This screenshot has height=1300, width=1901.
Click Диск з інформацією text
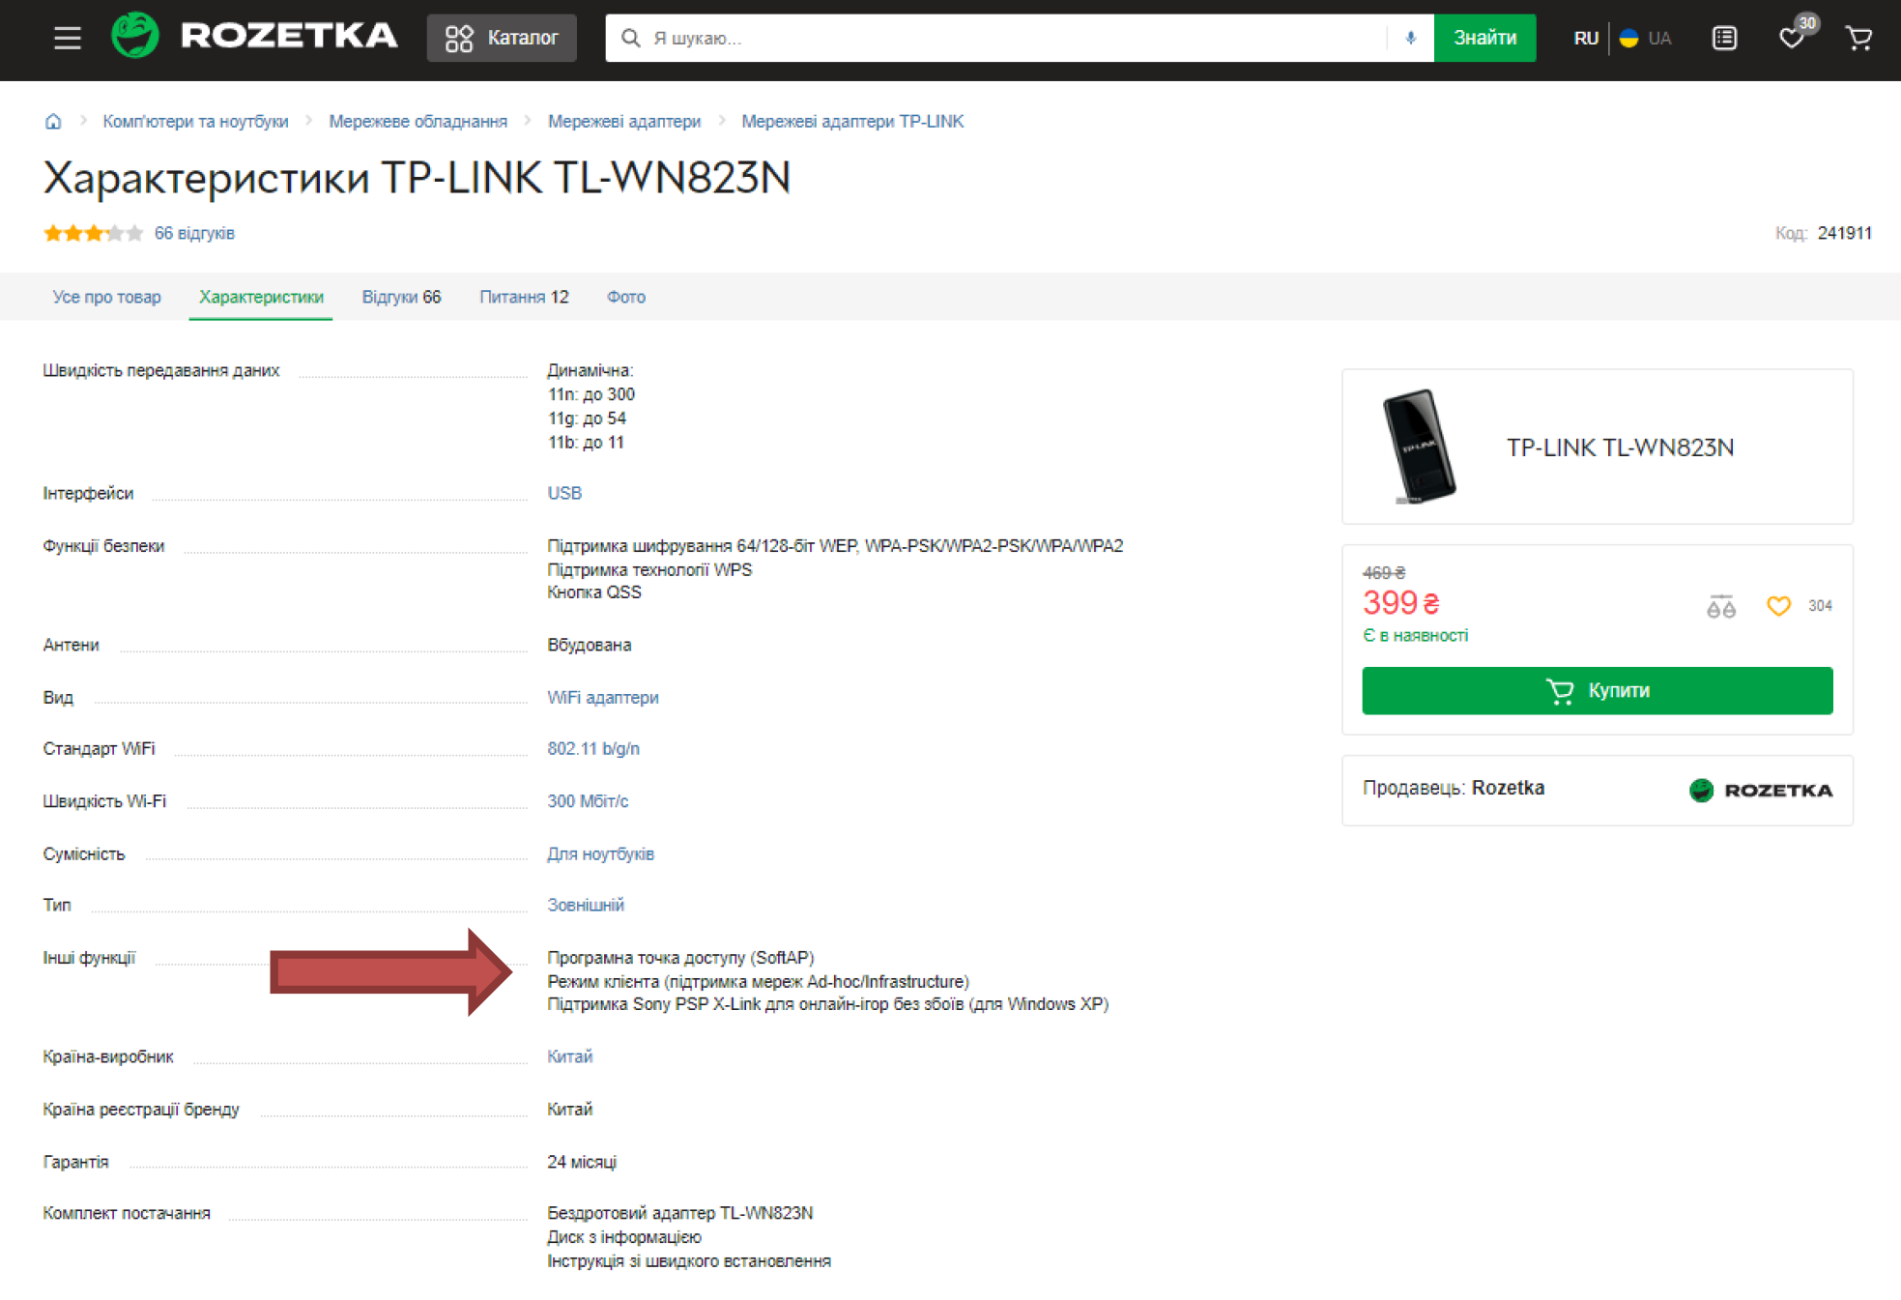tap(624, 1237)
